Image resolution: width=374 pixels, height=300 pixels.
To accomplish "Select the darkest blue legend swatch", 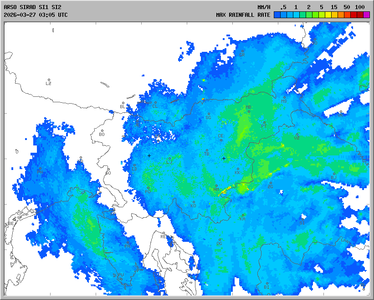I will 277,15.
